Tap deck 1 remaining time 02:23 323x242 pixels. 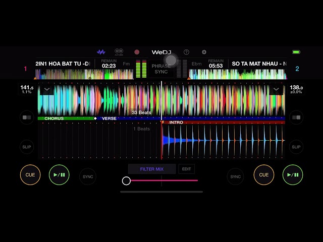coord(109,66)
